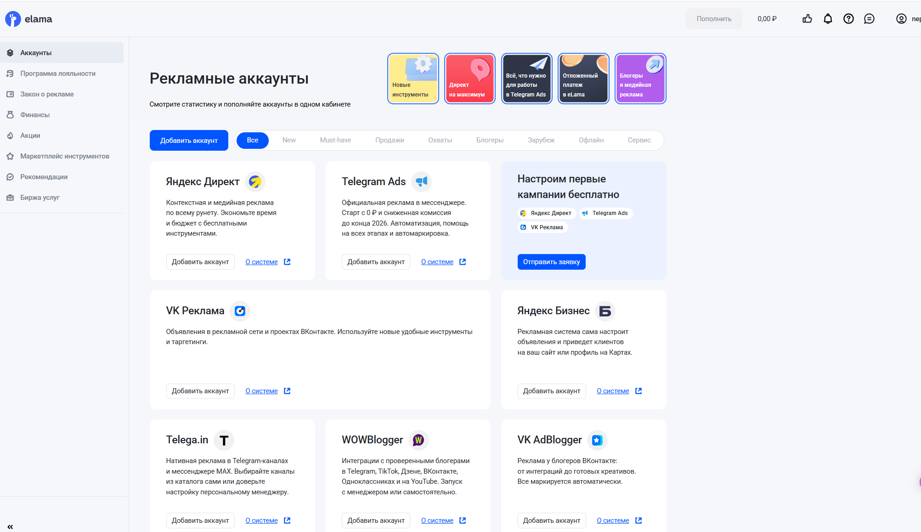Open the user profile icon
The width and height of the screenshot is (921, 532).
click(901, 19)
